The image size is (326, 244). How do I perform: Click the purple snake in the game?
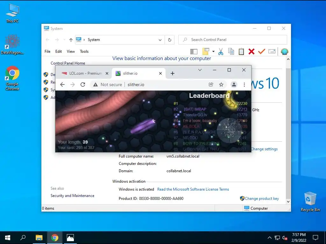pos(143,126)
